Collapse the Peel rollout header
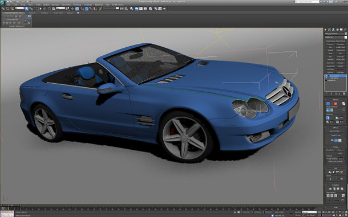This screenshot has height=217, width=348. pos(335,168)
